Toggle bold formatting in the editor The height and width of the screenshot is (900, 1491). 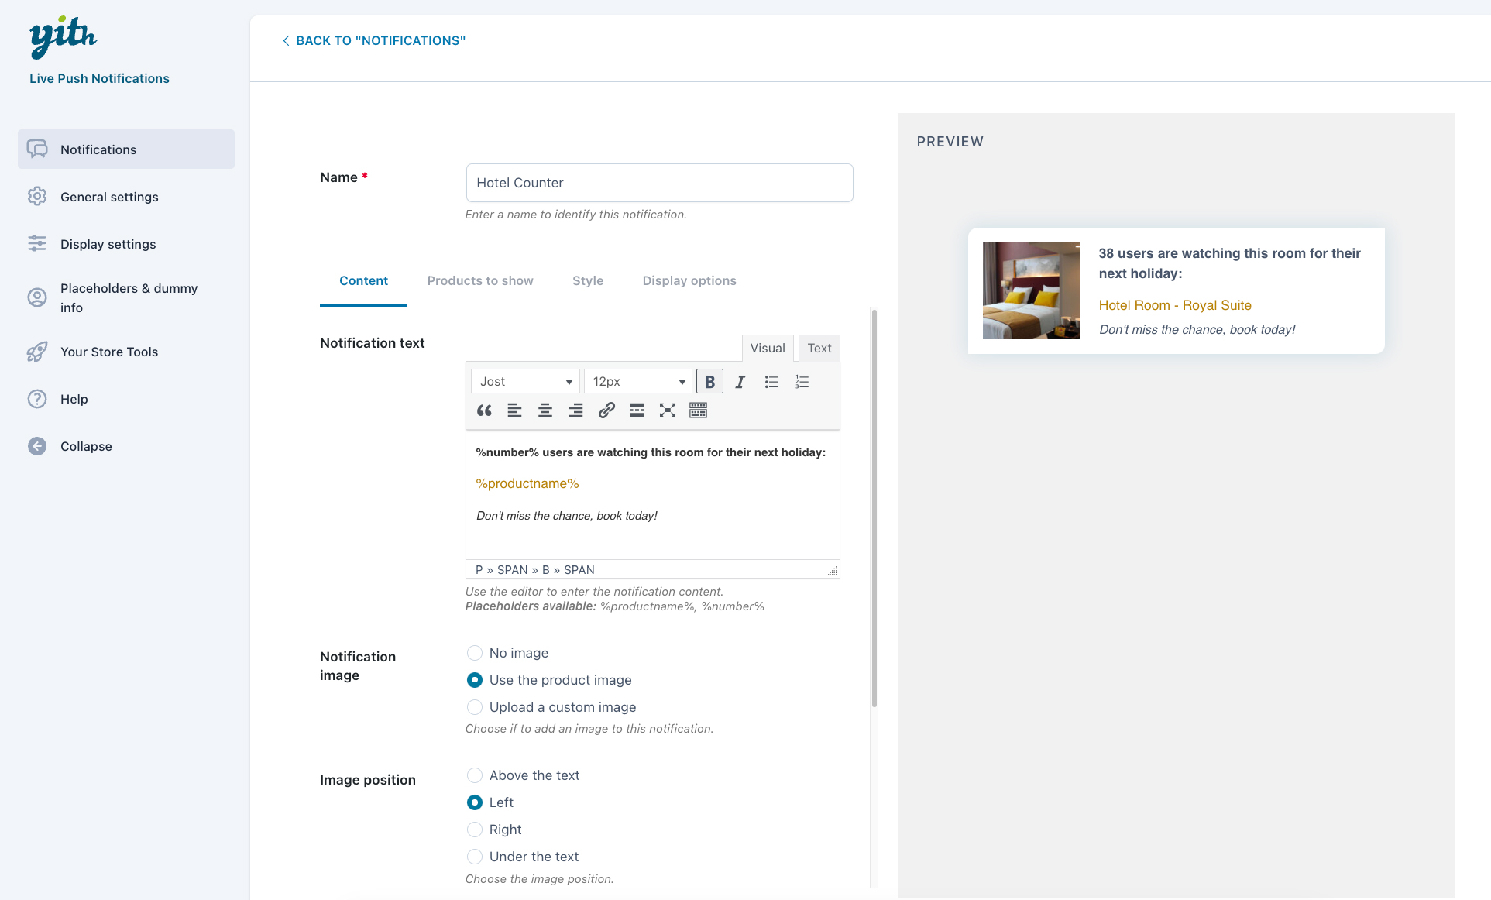709,381
